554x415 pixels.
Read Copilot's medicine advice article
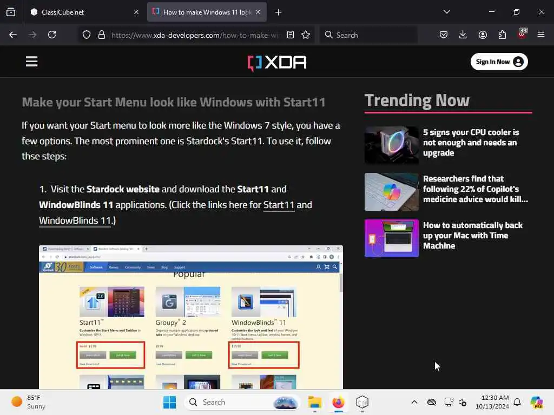475,189
